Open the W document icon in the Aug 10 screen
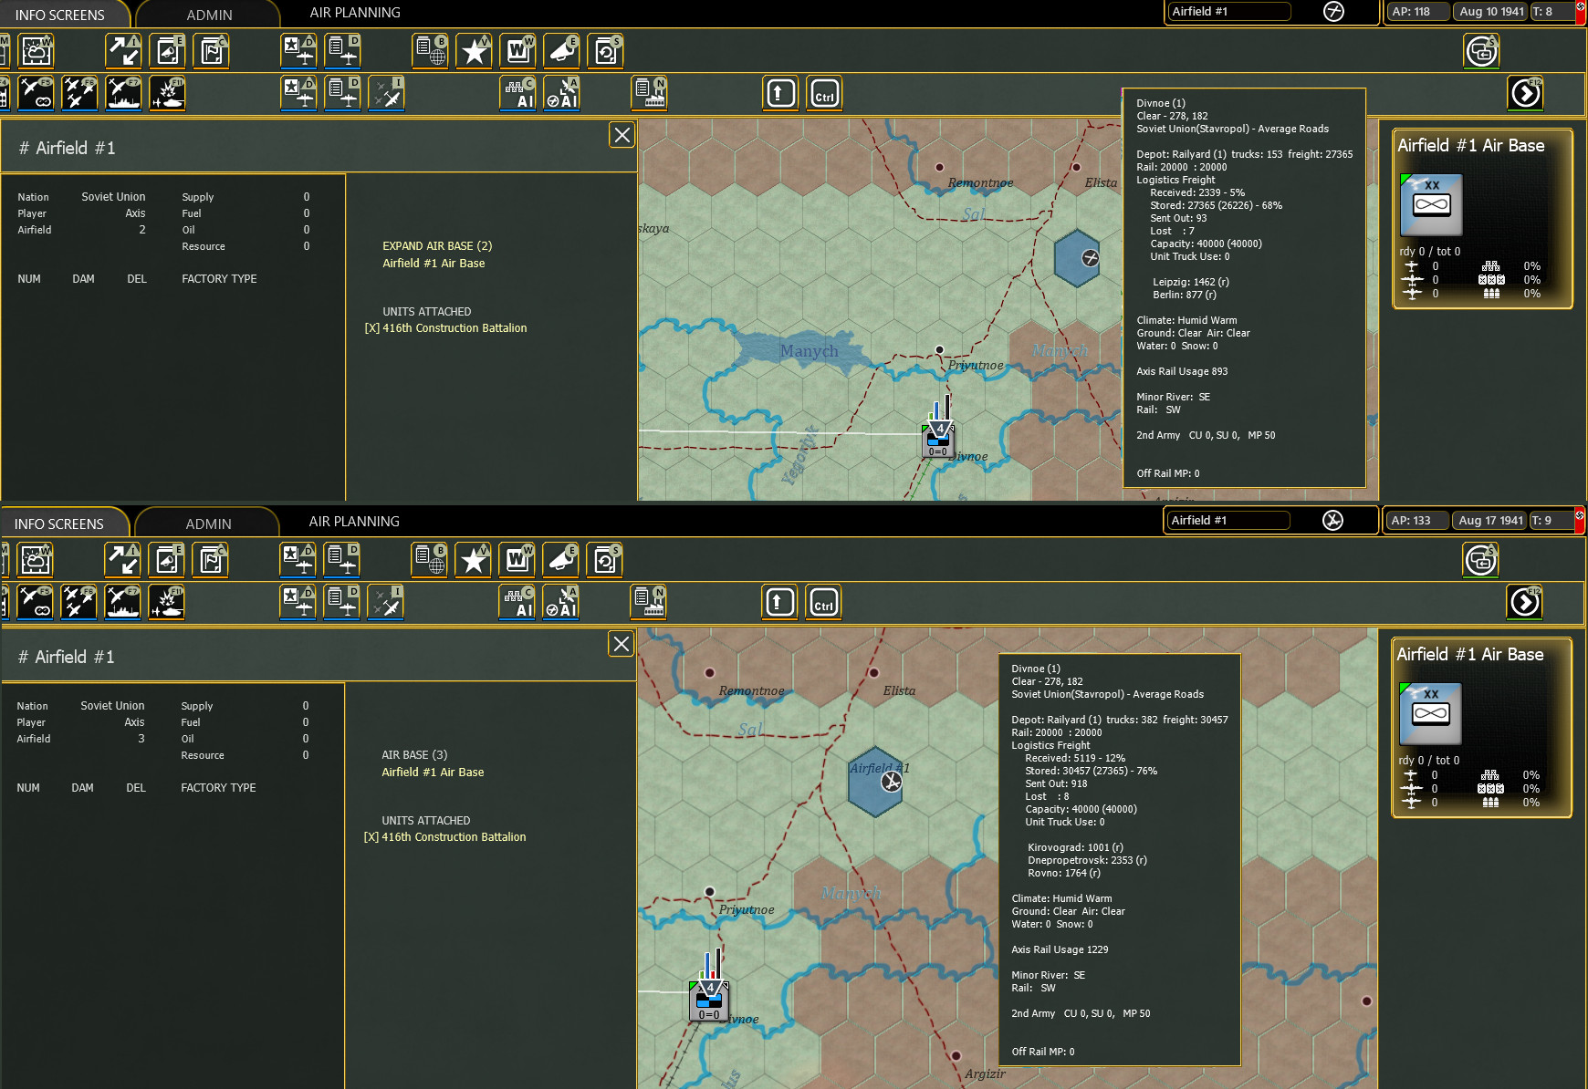This screenshot has height=1089, width=1588. 518,51
